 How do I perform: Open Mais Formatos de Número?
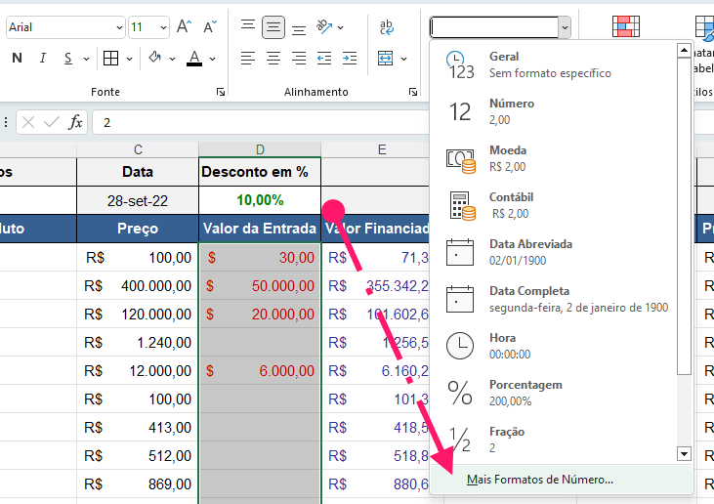click(x=540, y=480)
